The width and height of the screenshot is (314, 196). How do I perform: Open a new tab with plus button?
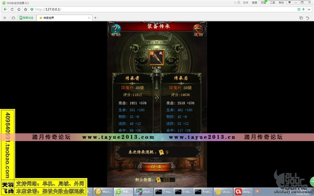(x=95, y=18)
